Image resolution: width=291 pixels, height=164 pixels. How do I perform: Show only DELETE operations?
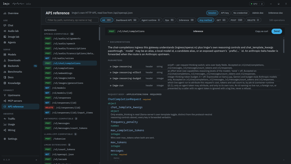pyautogui.click(x=253, y=20)
